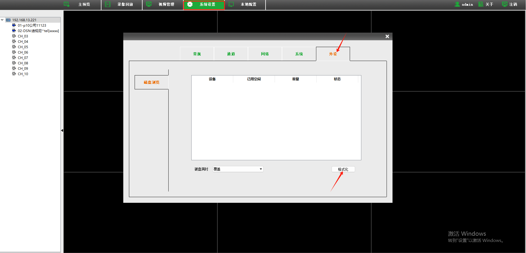Close the settings dialog
526x253 pixels.
(x=387, y=36)
